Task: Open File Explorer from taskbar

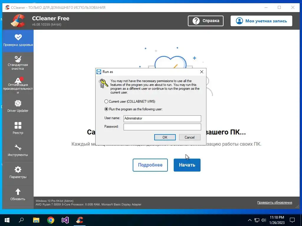Action: 36,220
